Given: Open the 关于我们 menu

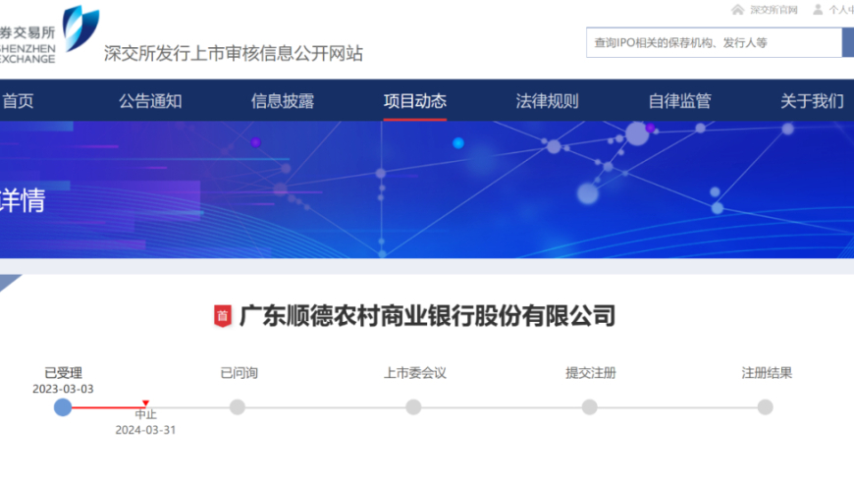Looking at the screenshot, I should [x=812, y=101].
